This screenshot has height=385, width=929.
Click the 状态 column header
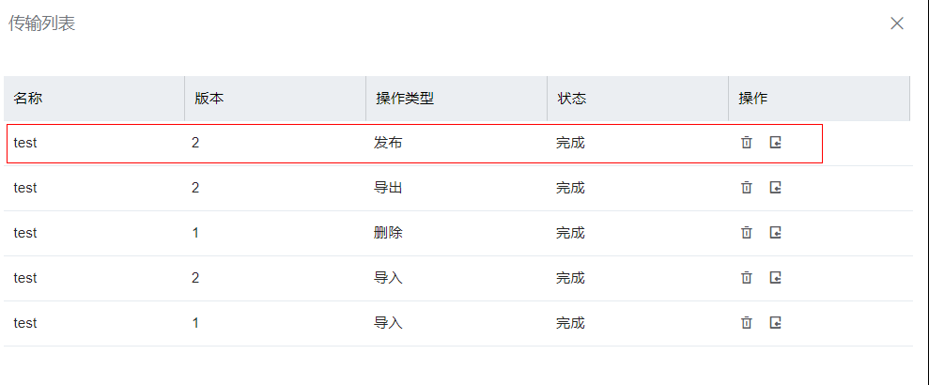572,99
